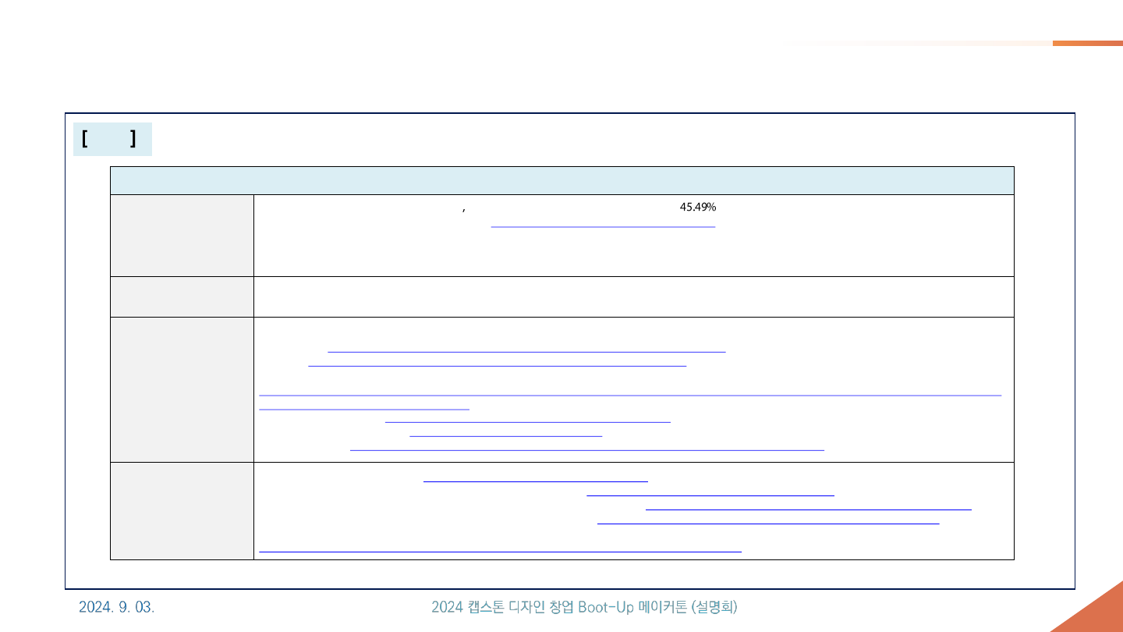Click the orange accent bar at top right
Image resolution: width=1123 pixels, height=632 pixels.
click(x=1087, y=44)
